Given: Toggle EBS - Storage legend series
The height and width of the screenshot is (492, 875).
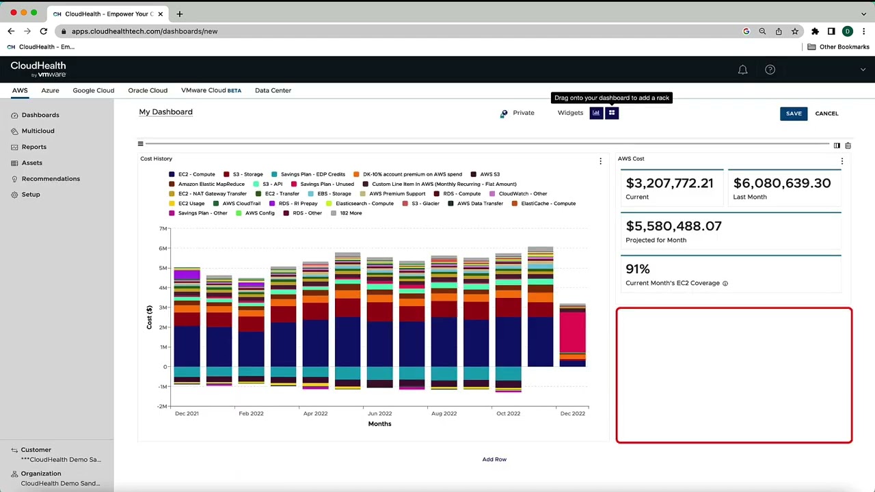Looking at the screenshot, I should coord(329,193).
